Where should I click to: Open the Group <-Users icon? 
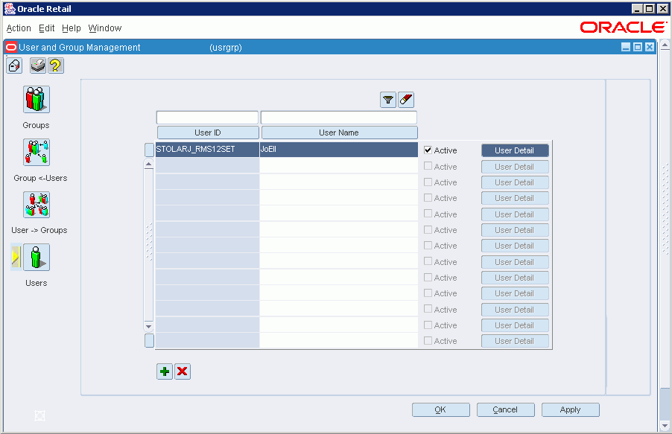pyautogui.click(x=37, y=152)
